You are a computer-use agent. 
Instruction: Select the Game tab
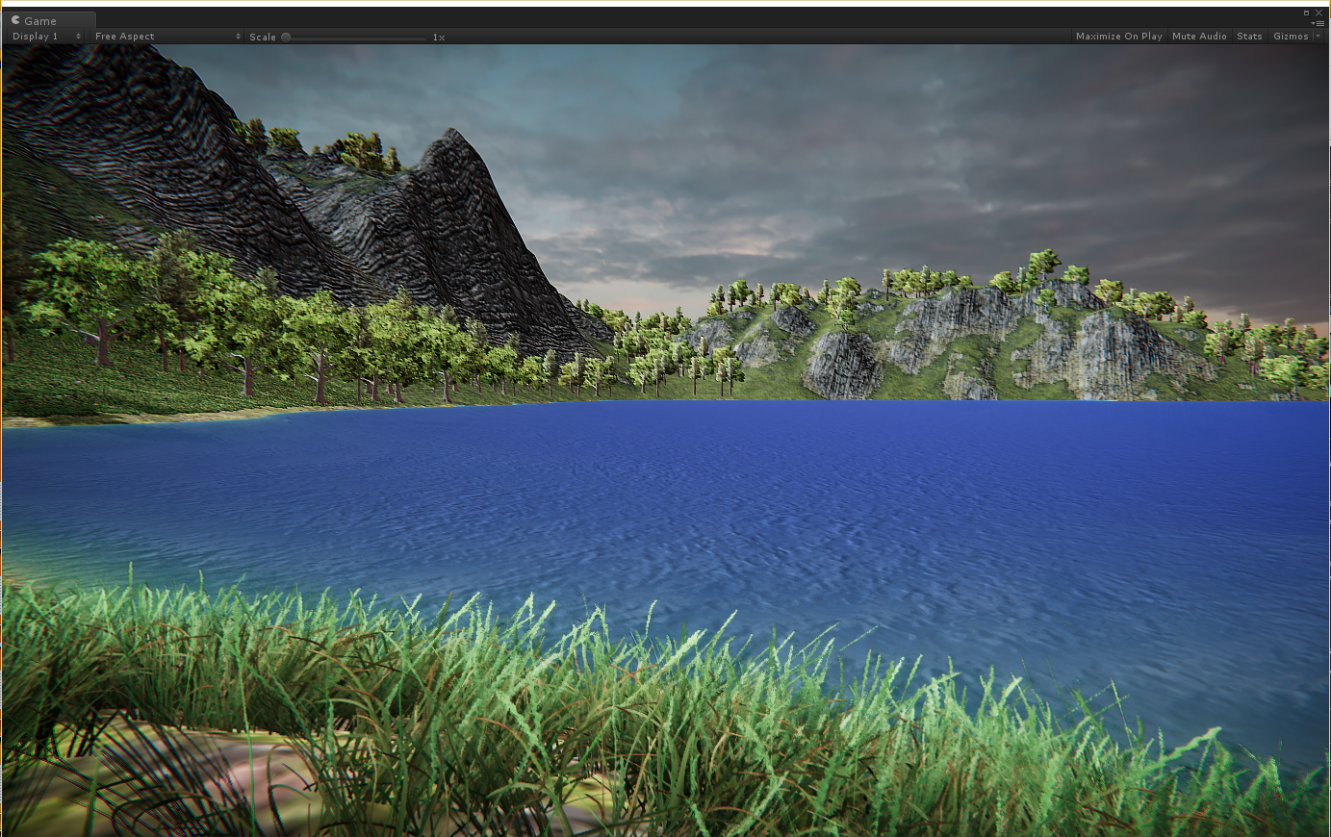[x=49, y=20]
